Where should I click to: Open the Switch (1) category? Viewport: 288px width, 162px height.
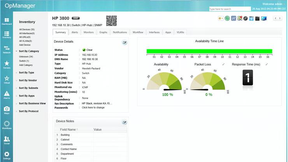click(x=24, y=61)
